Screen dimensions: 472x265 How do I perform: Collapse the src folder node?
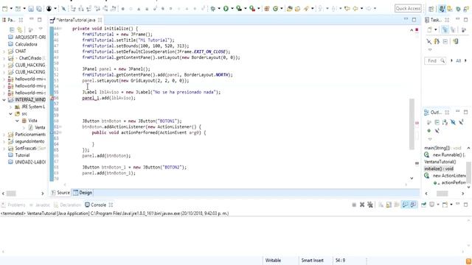(10, 113)
